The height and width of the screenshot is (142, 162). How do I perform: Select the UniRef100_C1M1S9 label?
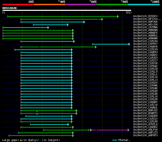click(x=145, y=50)
